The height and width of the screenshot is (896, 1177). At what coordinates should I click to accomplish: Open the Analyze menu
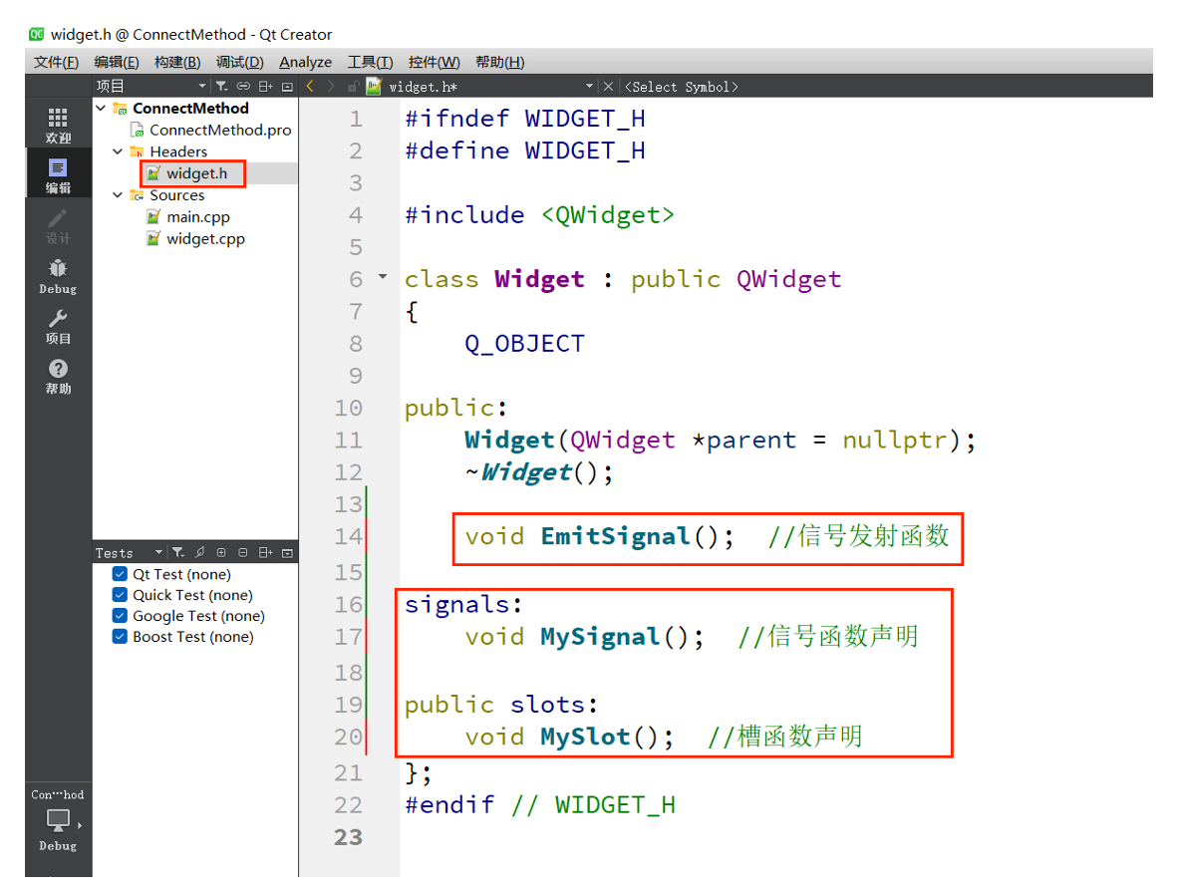point(306,62)
